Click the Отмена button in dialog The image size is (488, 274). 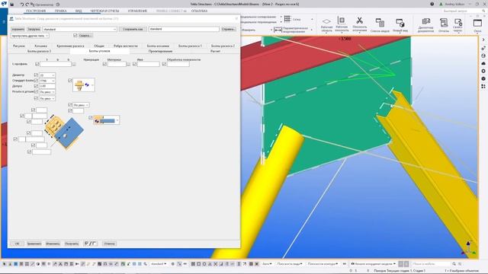(109, 244)
